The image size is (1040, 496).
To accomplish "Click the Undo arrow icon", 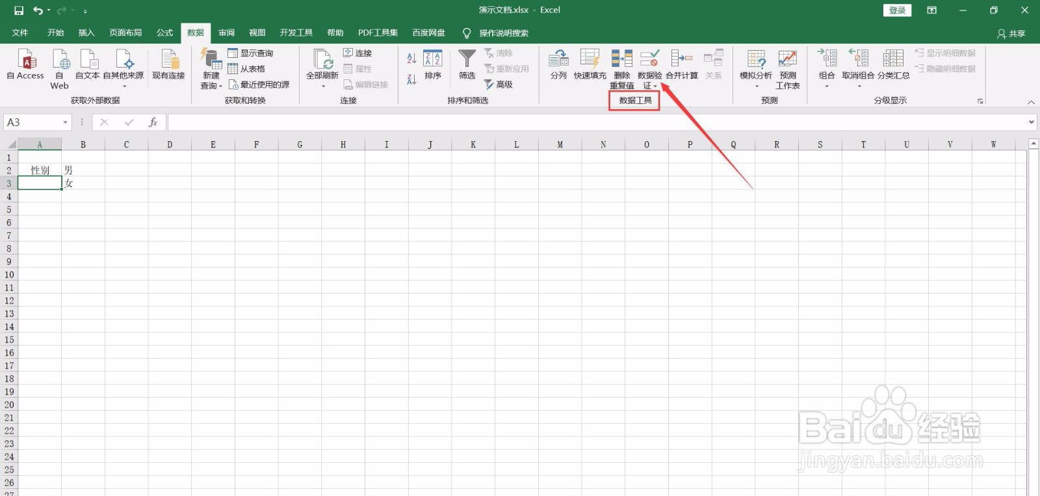I will click(38, 10).
